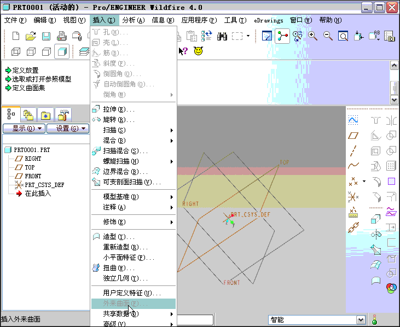Toggle the Orient mode button

click(298, 36)
